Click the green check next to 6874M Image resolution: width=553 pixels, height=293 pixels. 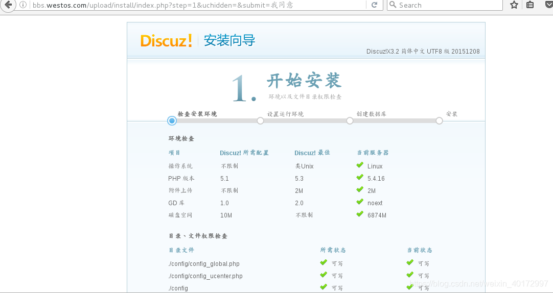pyautogui.click(x=360, y=214)
